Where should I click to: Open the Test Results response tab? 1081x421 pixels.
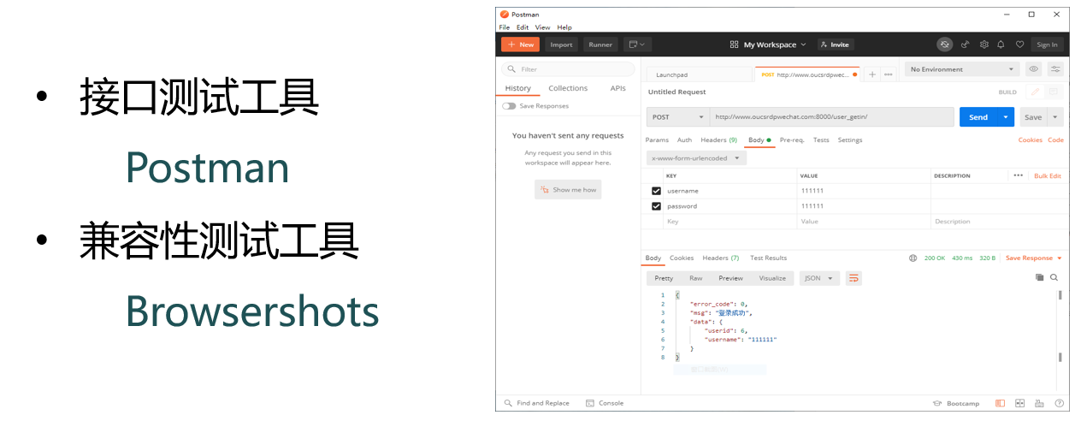click(x=768, y=258)
